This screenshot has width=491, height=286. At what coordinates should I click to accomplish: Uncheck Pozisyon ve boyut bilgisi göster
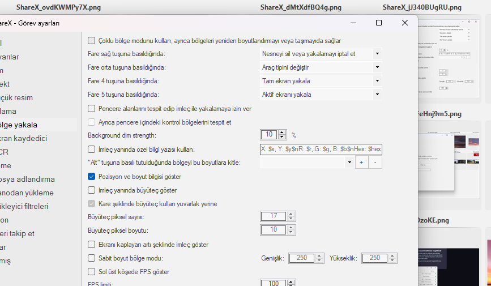[x=92, y=177]
